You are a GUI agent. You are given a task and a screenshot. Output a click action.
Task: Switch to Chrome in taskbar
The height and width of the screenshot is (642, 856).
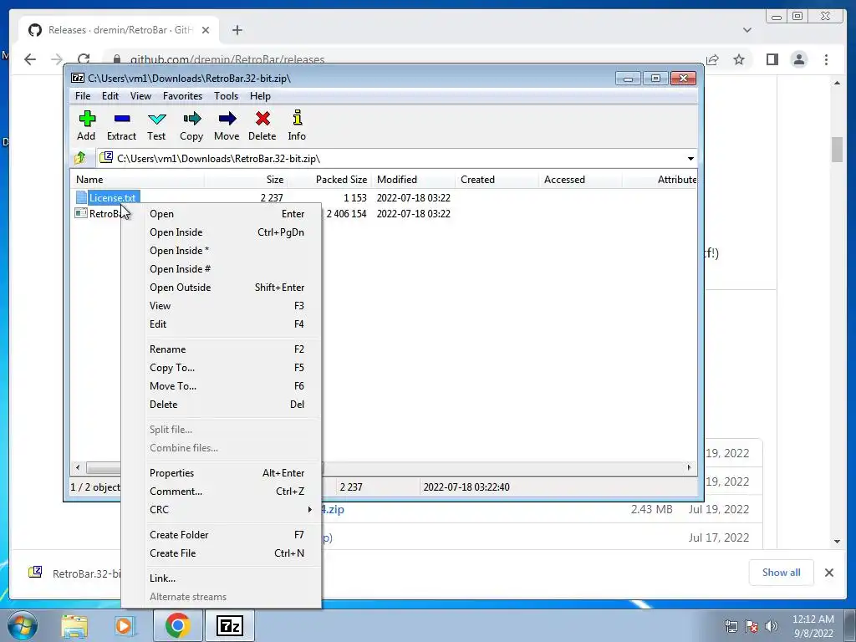(177, 625)
